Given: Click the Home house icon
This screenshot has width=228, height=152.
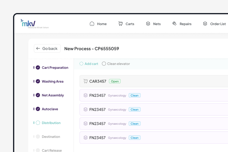Looking at the screenshot, I should point(92,24).
